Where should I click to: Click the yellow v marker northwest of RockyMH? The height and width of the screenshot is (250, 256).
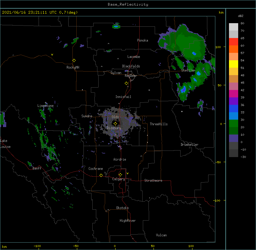point(52,55)
